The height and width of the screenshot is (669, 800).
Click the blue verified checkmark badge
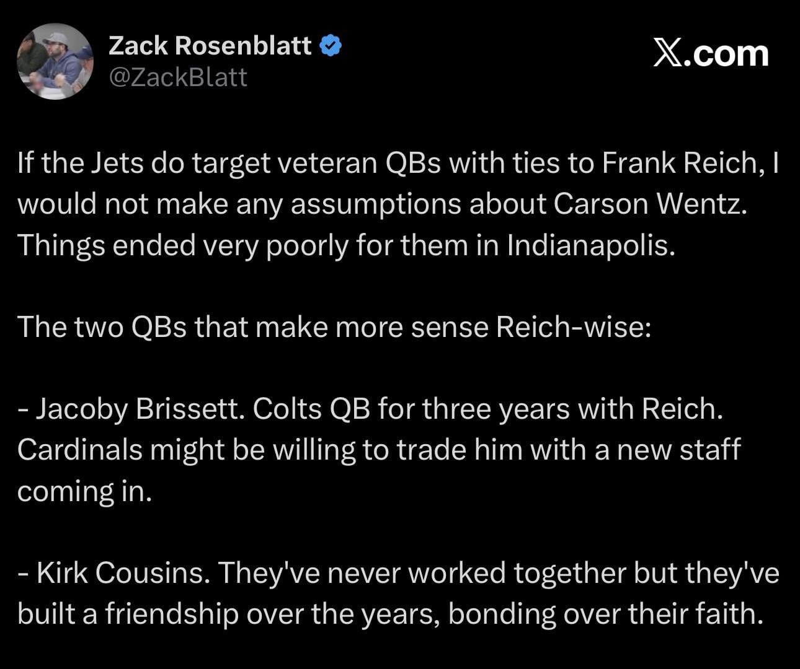coord(331,45)
